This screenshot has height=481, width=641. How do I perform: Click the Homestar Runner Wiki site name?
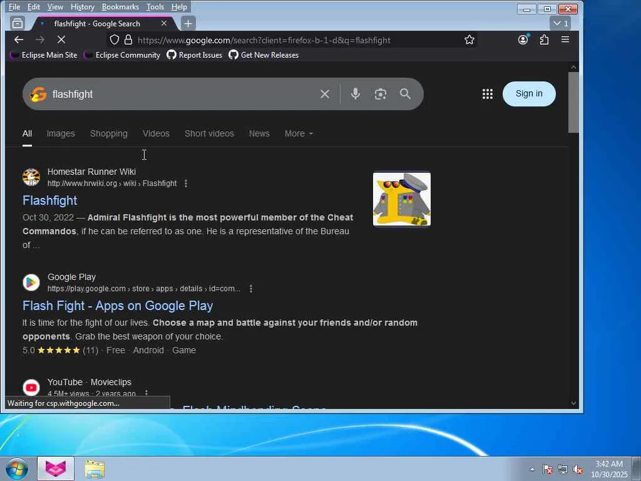(x=91, y=172)
